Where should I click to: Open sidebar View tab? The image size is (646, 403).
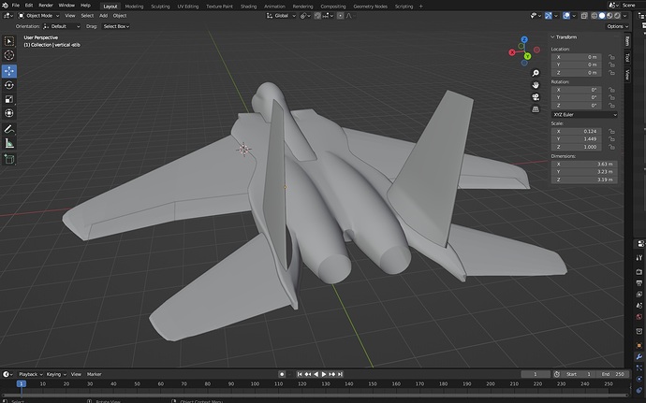tap(627, 75)
